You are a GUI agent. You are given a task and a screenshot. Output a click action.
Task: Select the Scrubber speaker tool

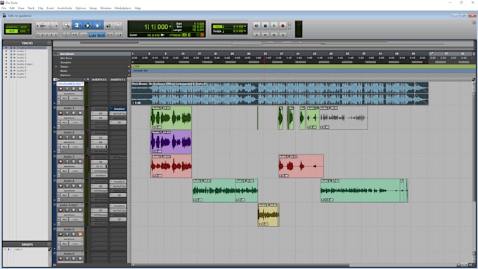coord(108,25)
